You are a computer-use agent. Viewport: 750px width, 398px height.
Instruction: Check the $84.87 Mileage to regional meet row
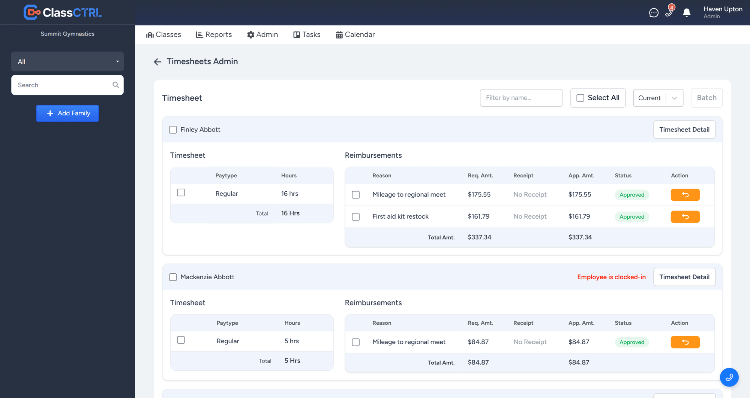tap(356, 342)
